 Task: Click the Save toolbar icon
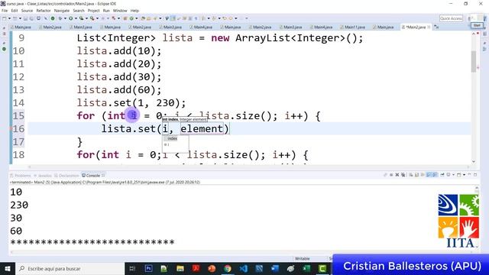tap(25, 18)
